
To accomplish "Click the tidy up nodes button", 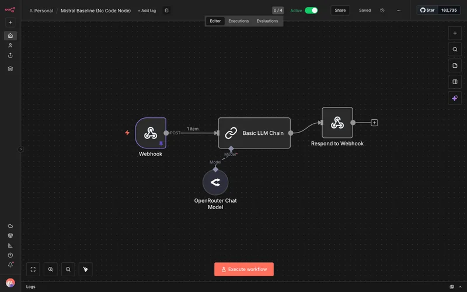I will (x=85, y=269).
